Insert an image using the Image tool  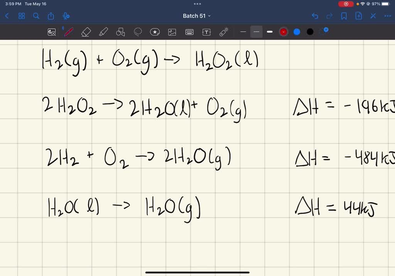172,32
